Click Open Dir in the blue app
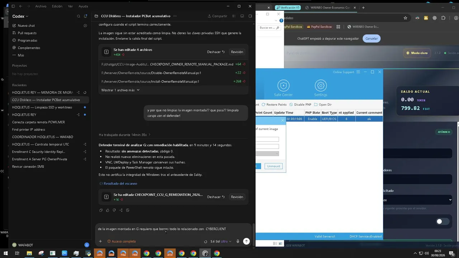Image resolution: width=459 pixels, height=258 pixels. [x=323, y=105]
